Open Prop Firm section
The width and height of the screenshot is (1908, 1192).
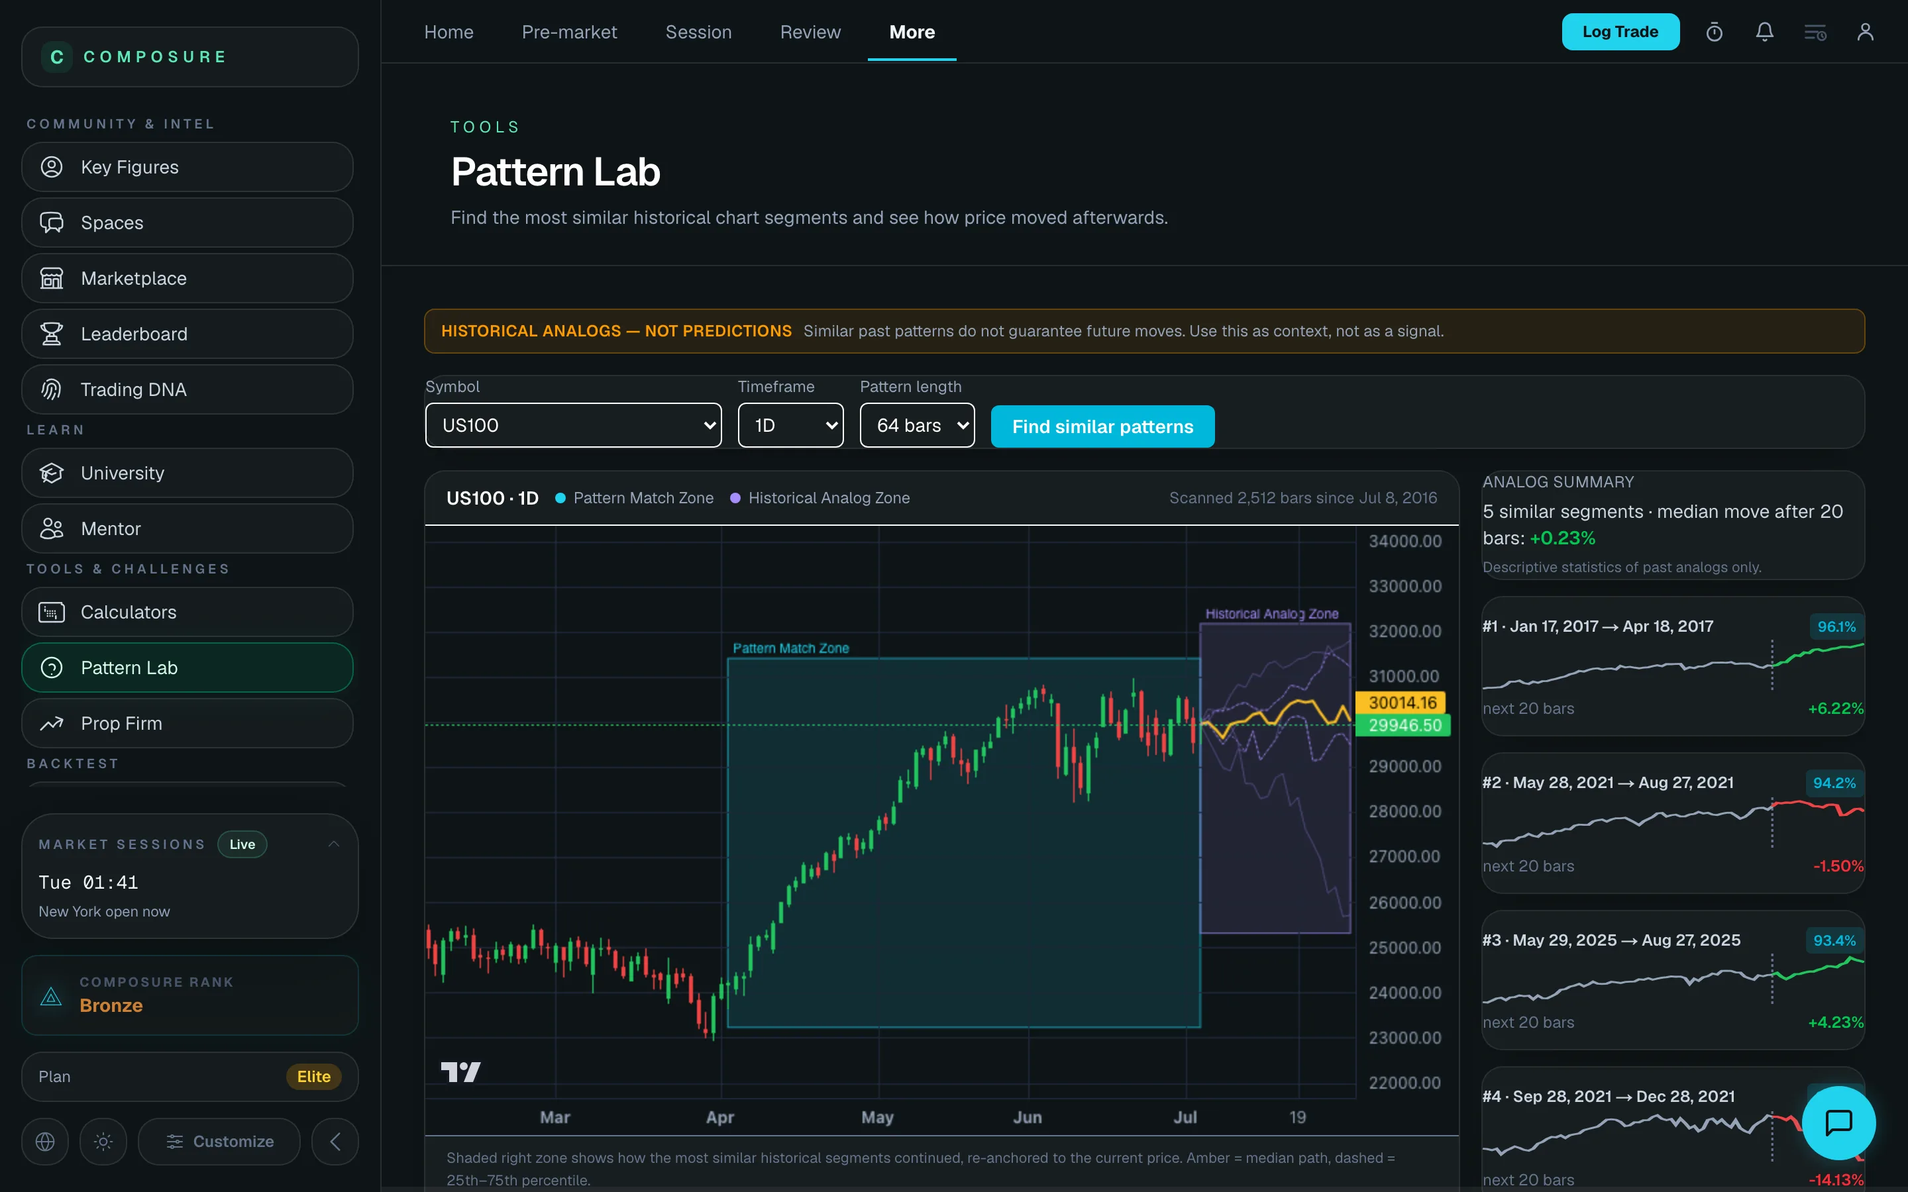point(187,723)
